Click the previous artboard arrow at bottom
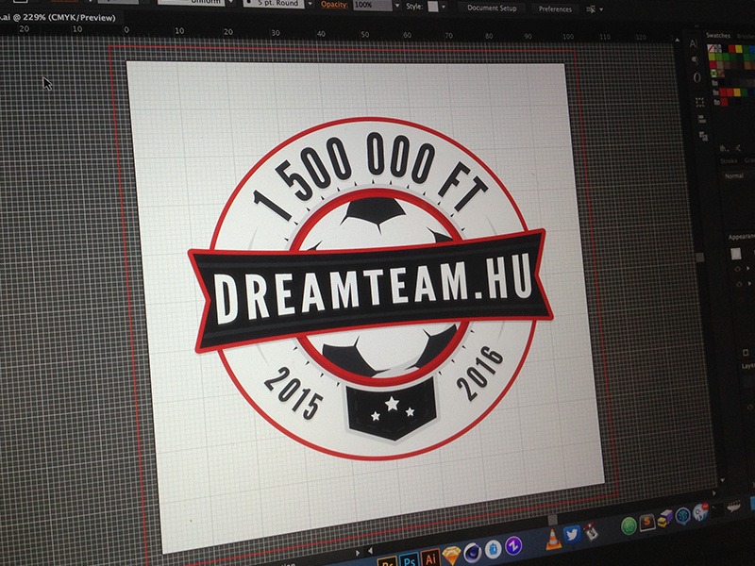The image size is (755, 566). pos(370,550)
